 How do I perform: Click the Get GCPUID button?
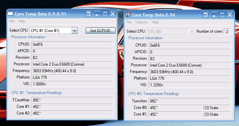coord(101,30)
